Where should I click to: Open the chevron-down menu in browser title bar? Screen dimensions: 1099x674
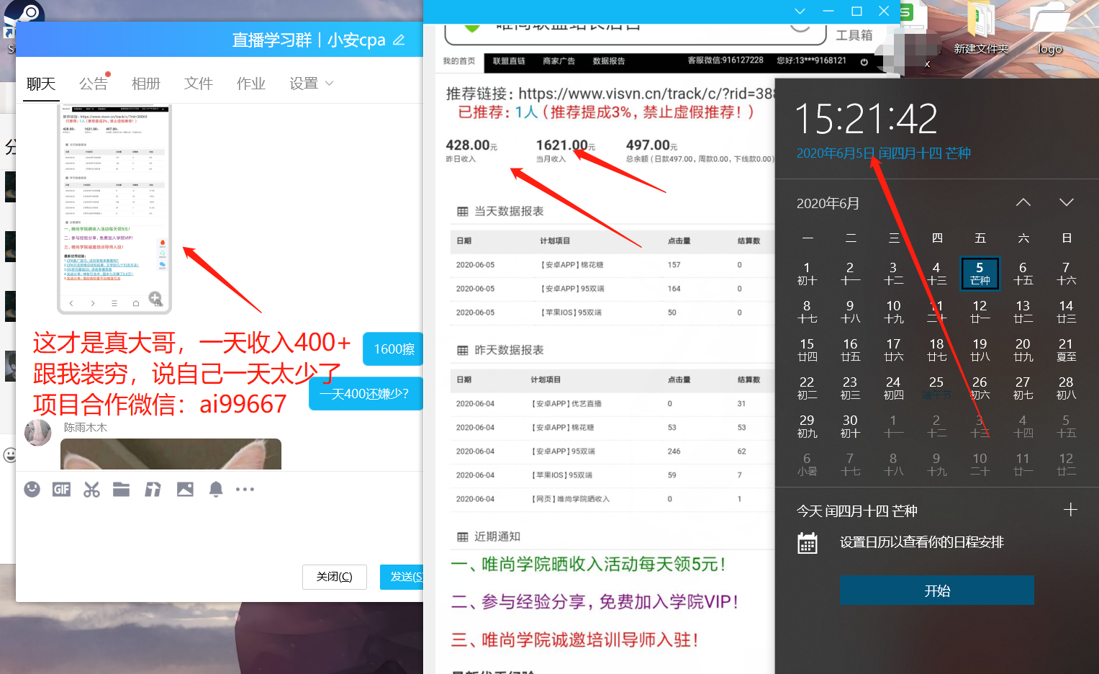(x=800, y=11)
